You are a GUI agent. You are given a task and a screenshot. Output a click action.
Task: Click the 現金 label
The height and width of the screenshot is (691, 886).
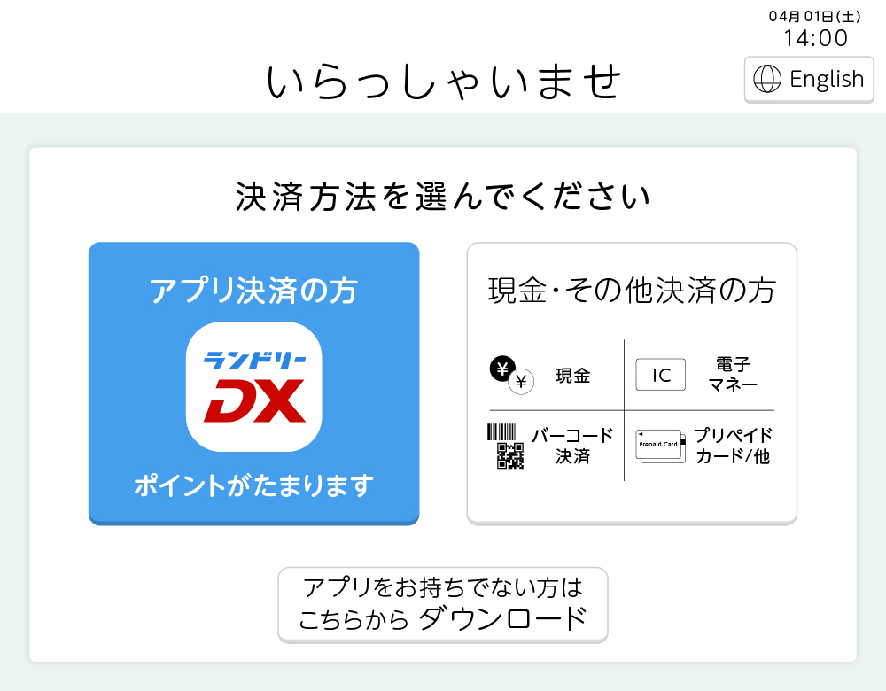click(x=573, y=376)
